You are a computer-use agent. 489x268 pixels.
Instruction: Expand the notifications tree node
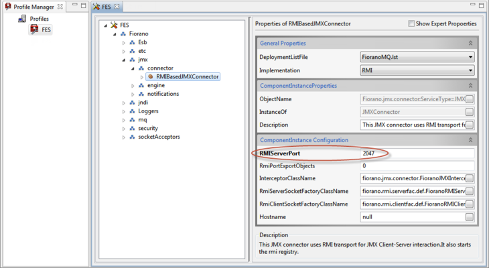pyautogui.click(x=133, y=94)
